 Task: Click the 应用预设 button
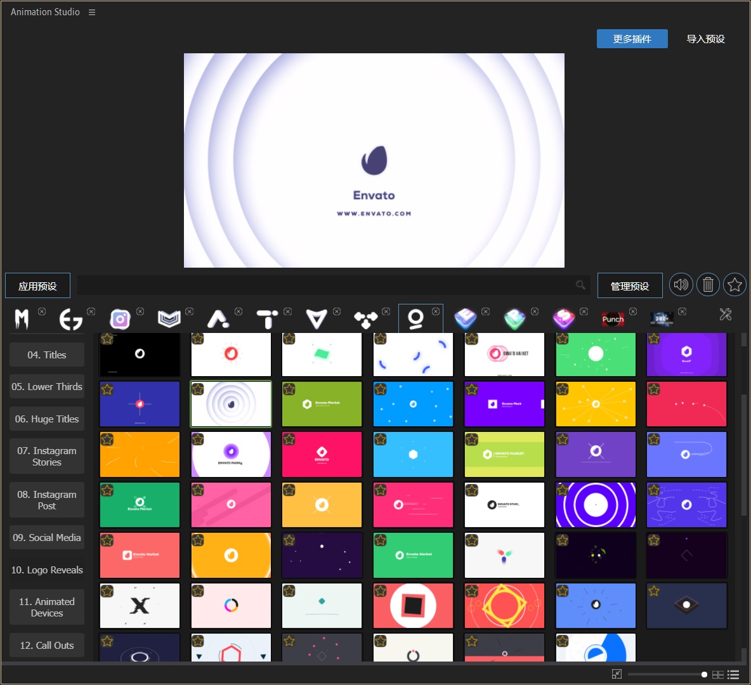click(x=38, y=286)
